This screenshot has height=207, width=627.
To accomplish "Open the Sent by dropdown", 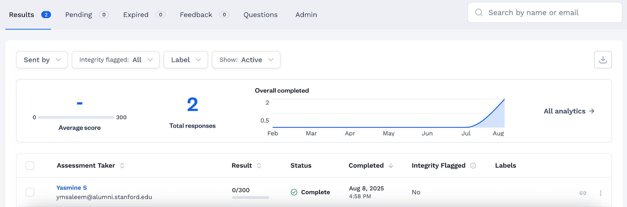I will [x=42, y=60].
